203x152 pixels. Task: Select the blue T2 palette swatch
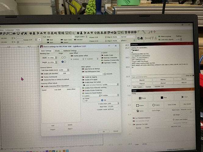click(x=67, y=151)
